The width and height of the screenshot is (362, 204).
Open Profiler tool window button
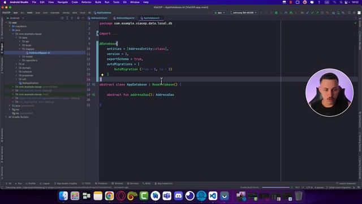pos(31,184)
